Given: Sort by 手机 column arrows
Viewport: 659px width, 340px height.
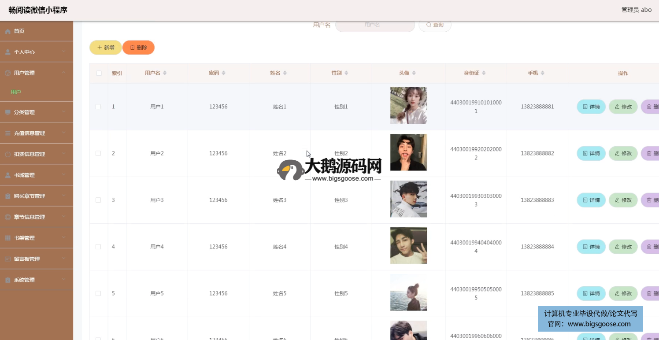Looking at the screenshot, I should 543,73.
